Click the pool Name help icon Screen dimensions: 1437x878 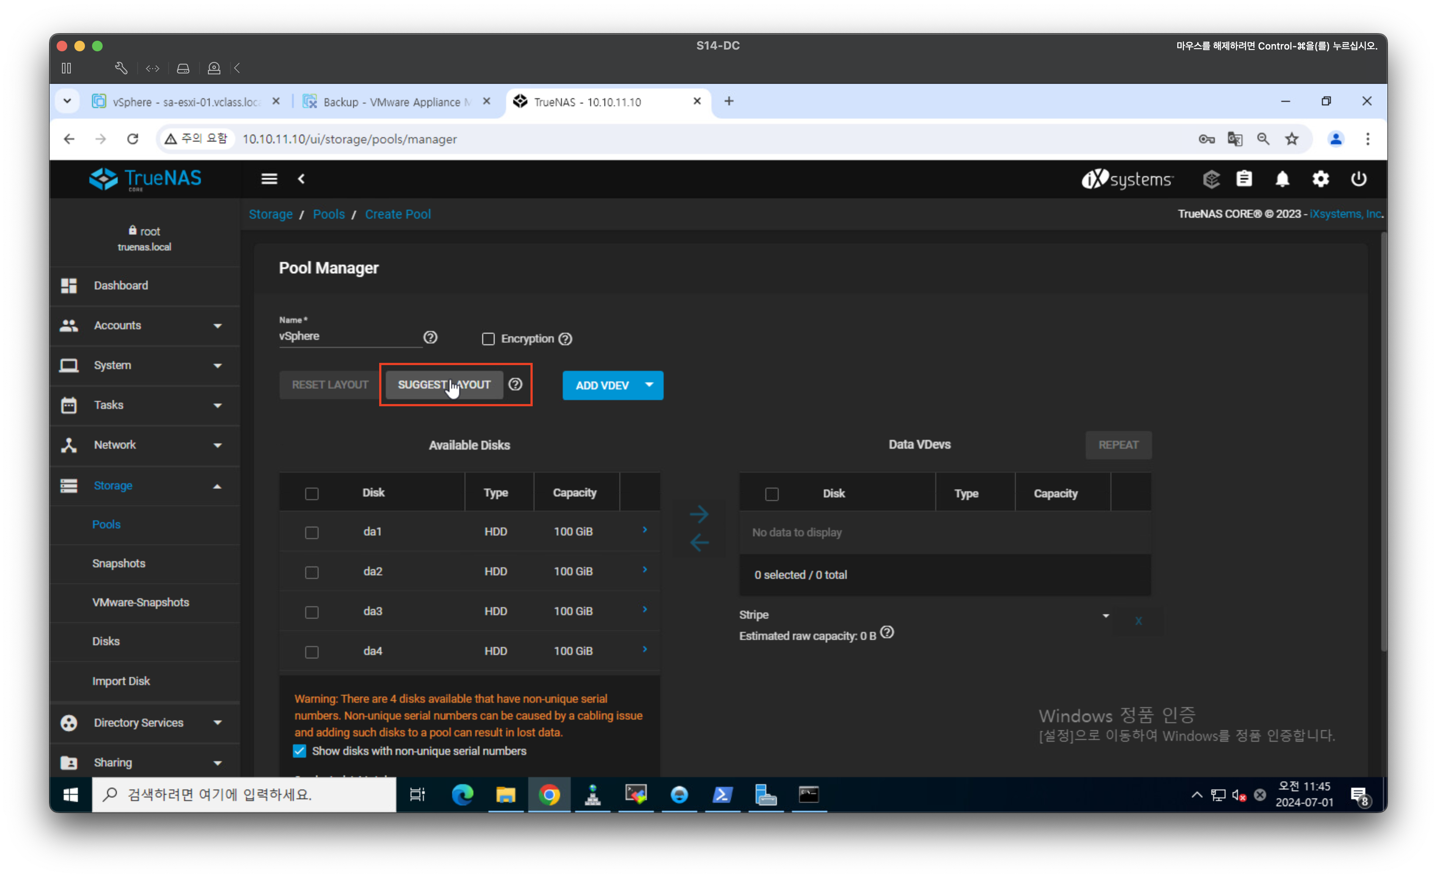coord(430,337)
